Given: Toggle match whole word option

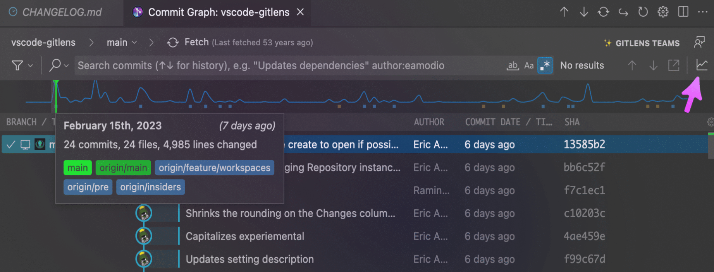Looking at the screenshot, I should coord(513,65).
